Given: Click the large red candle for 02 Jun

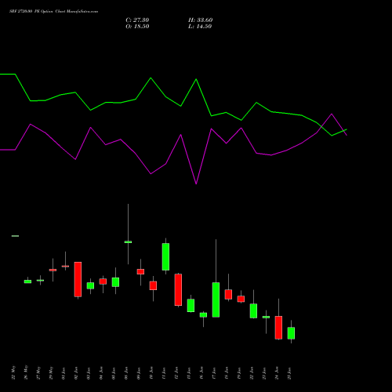Looking at the screenshot, I should click(x=78, y=279).
